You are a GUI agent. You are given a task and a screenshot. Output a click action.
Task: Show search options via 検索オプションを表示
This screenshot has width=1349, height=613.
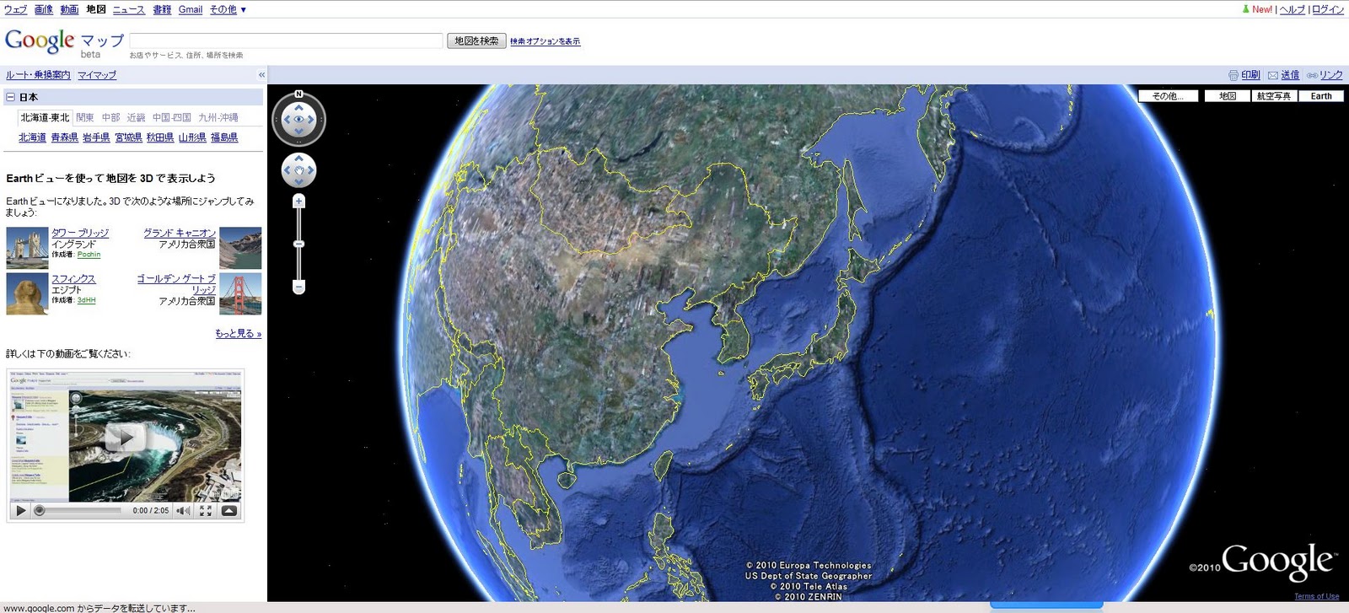[545, 41]
